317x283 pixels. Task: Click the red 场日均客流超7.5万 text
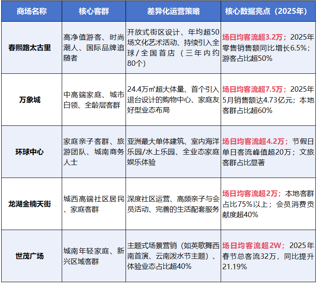[252, 89]
